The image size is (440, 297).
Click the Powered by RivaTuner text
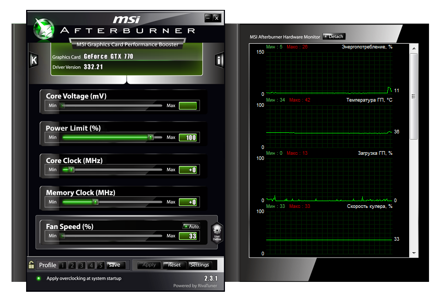click(x=195, y=286)
